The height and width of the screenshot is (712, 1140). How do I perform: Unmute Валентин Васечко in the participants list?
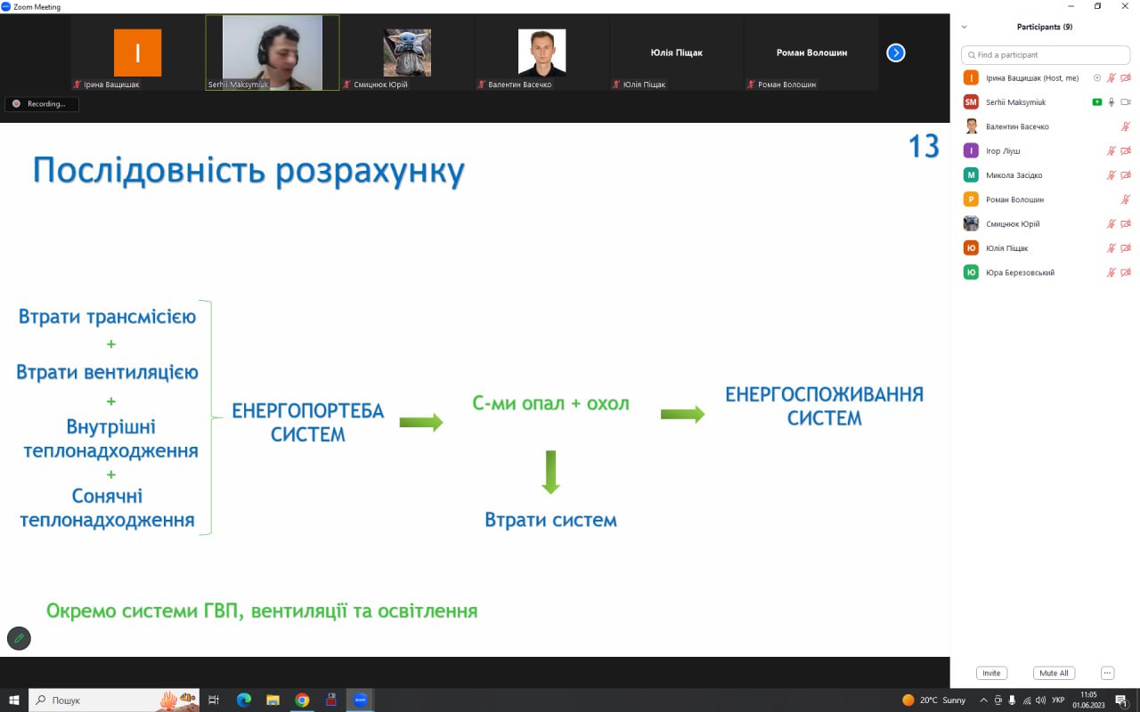coord(1125,126)
